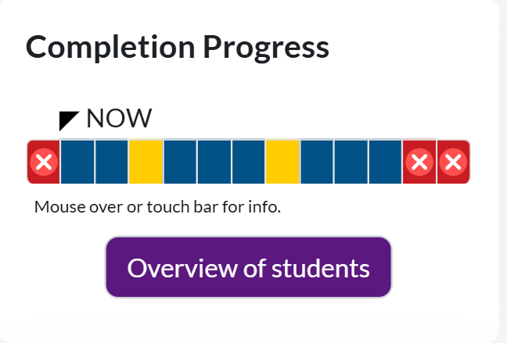Select the first blue segment after the red X

point(77,163)
